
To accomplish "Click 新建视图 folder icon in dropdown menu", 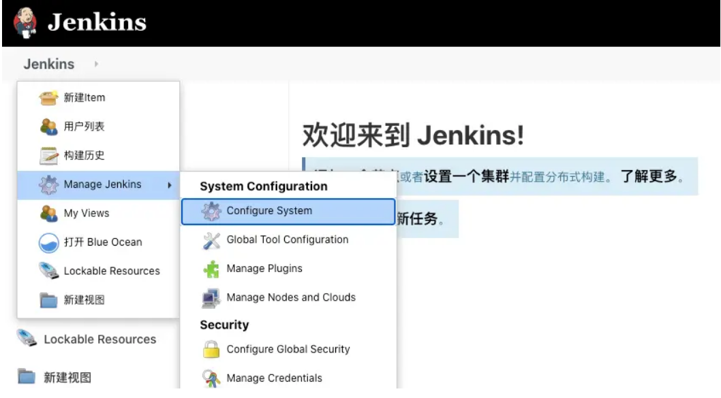I will 48,300.
